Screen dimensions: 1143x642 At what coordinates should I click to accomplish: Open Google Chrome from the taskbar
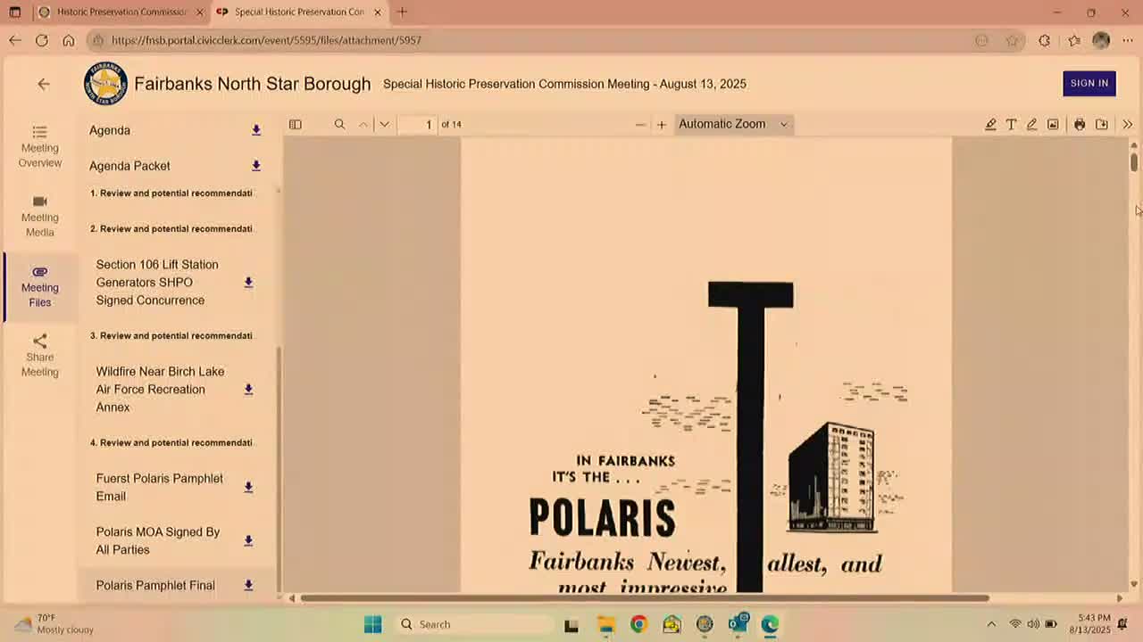pyautogui.click(x=638, y=624)
